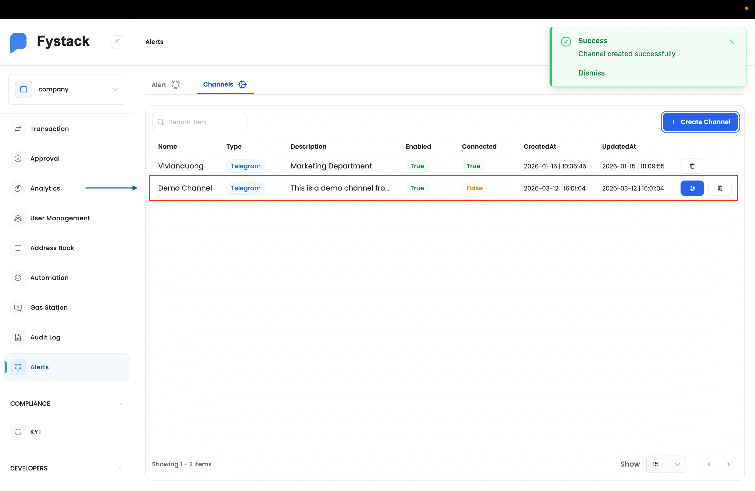The height and width of the screenshot is (491, 755).
Task: Click the Gas Station sidebar icon
Action: pyautogui.click(x=18, y=307)
